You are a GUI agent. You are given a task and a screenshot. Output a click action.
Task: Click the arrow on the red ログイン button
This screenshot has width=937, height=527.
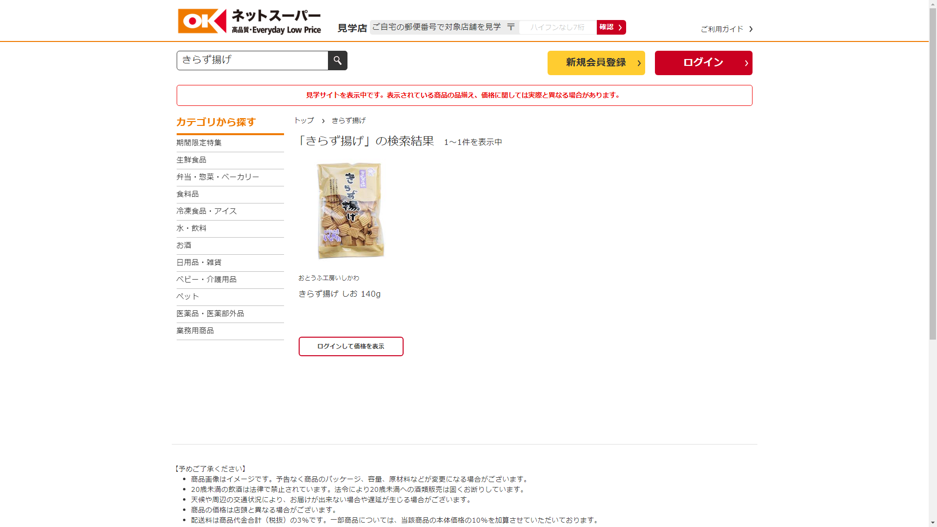pyautogui.click(x=746, y=63)
